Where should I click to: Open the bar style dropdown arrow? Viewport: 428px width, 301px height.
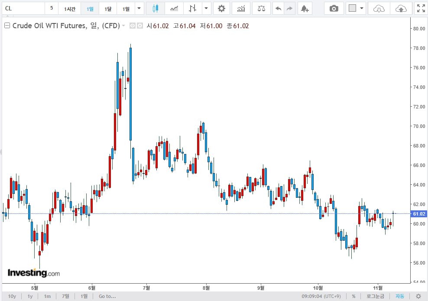[206, 8]
